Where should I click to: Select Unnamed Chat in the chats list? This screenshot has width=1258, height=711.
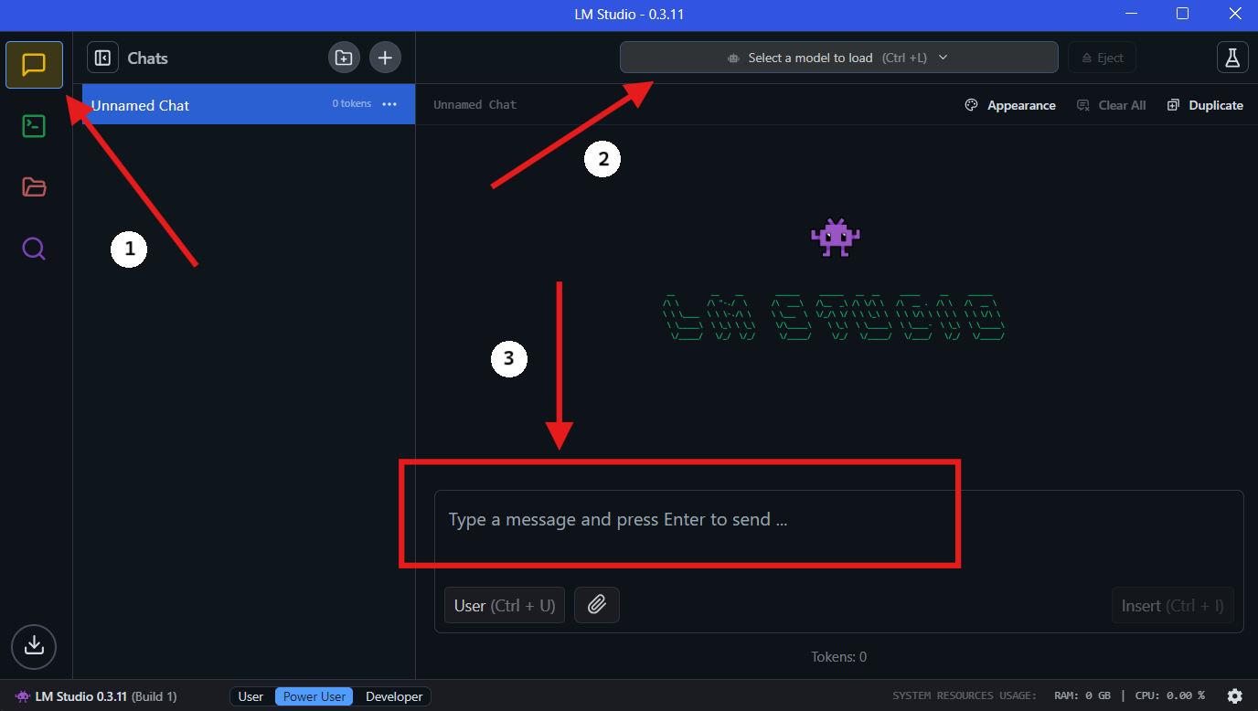[x=249, y=104]
